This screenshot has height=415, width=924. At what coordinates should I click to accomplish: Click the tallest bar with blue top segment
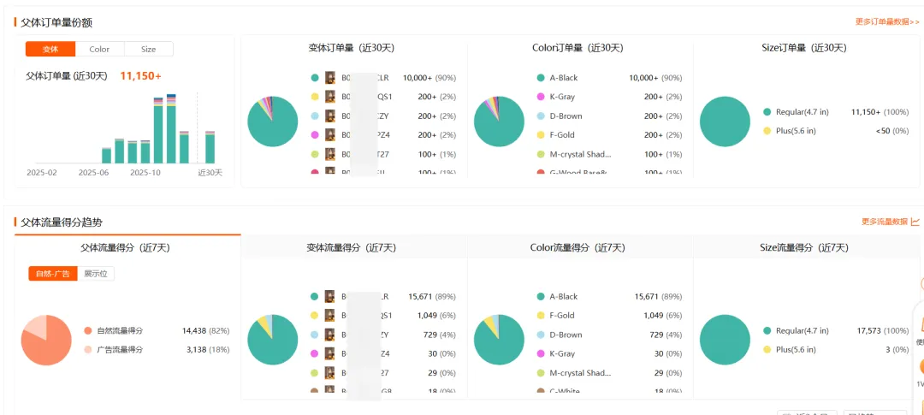pos(171,128)
